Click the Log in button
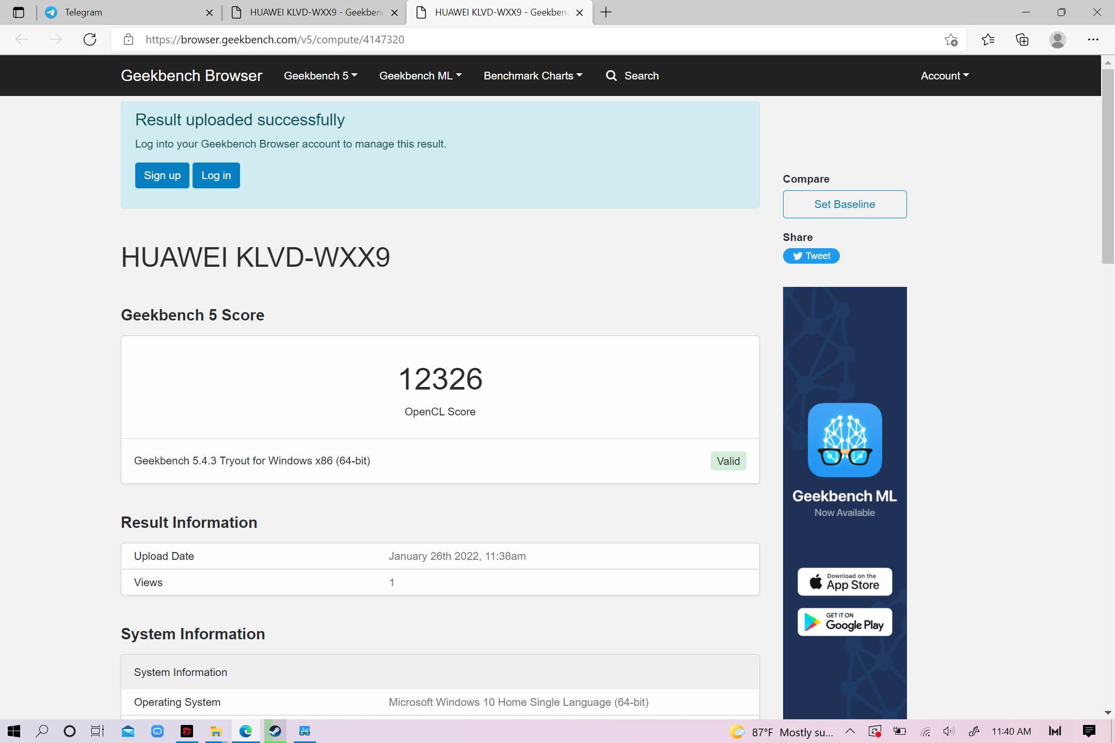The image size is (1115, 743). tap(216, 175)
